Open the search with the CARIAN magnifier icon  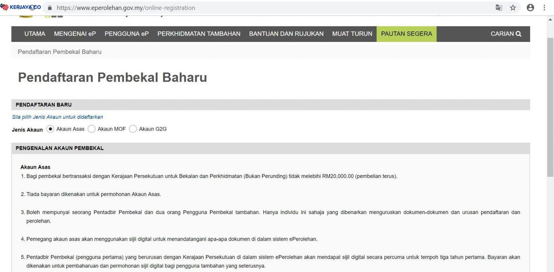(518, 34)
